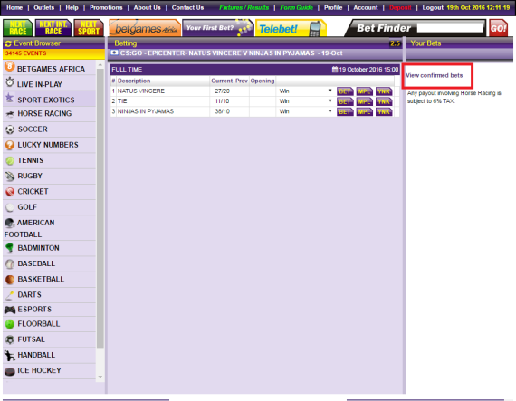Go to the Profile link
This screenshot has height=401, width=516.
pos(333,7)
